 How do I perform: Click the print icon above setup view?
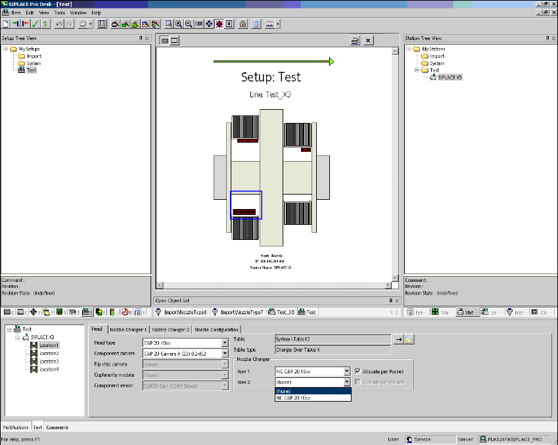click(355, 41)
